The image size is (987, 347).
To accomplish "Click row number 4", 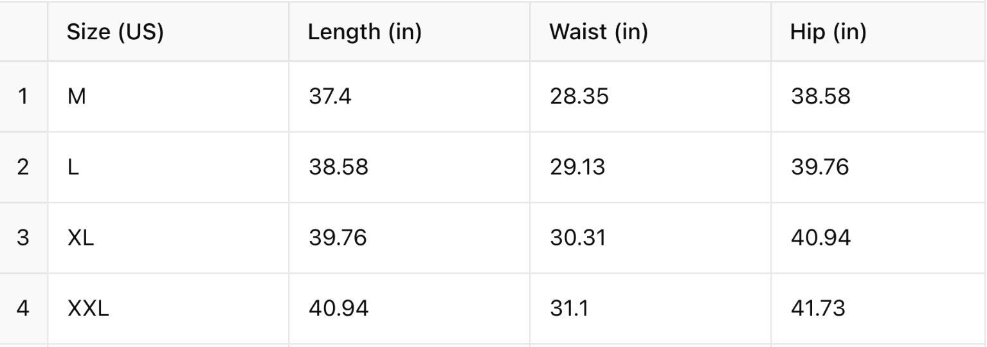I will coord(23,309).
